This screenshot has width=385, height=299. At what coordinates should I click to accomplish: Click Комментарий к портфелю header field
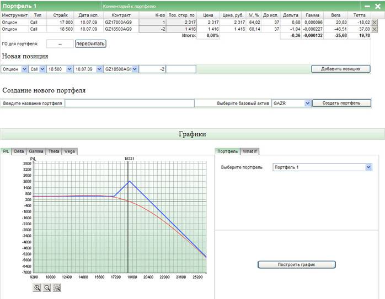tap(129, 7)
